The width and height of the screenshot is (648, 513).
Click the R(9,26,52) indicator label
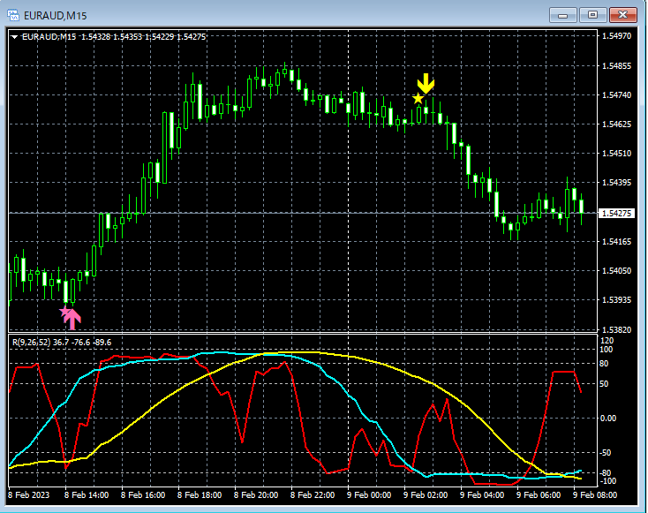pyautogui.click(x=31, y=343)
